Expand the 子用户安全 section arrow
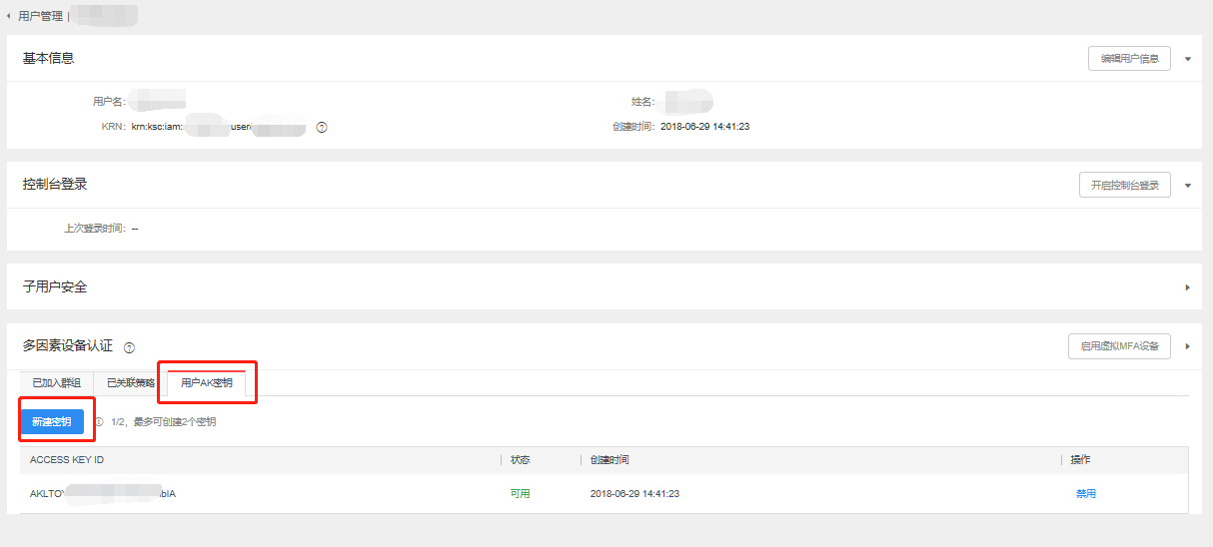 tap(1188, 287)
